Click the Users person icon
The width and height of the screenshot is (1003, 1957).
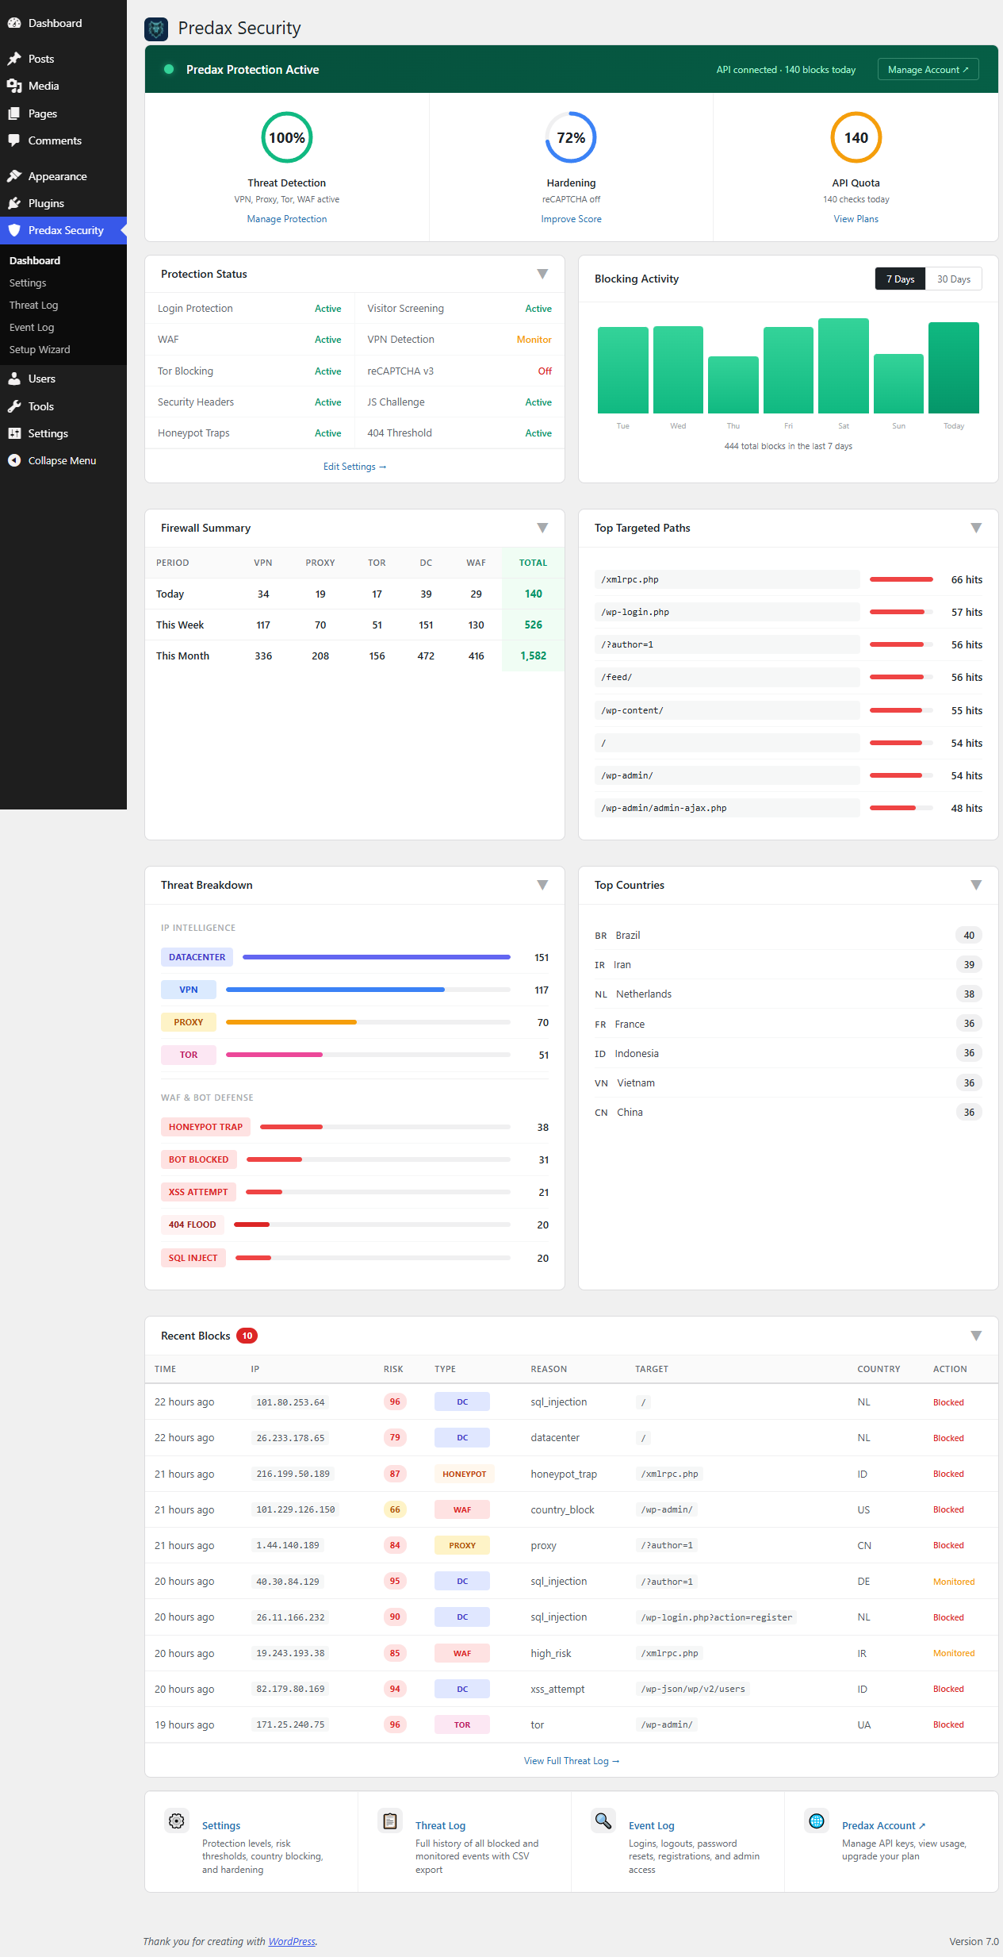14,379
